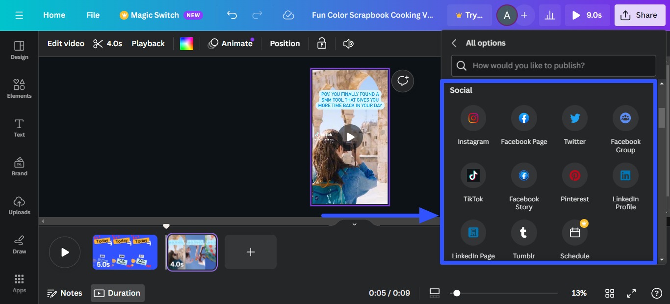Mute audio using the volume icon
The height and width of the screenshot is (304, 670).
[348, 44]
